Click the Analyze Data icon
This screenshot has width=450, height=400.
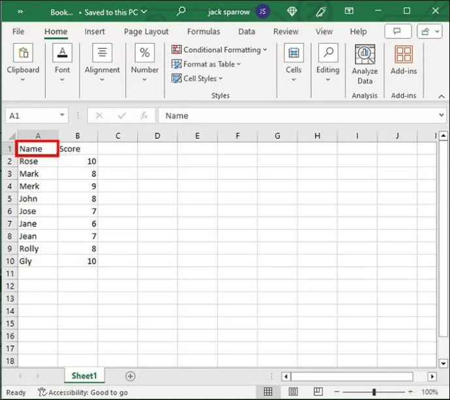click(365, 55)
